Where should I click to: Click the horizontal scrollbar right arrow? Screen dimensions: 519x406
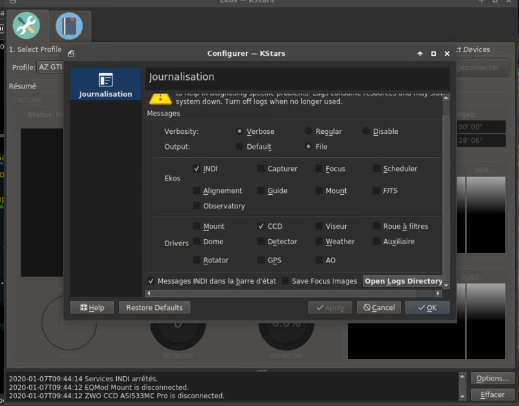coord(439,293)
